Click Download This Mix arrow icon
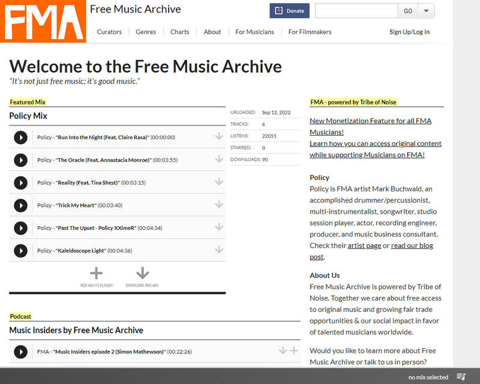The height and width of the screenshot is (384, 480). [142, 273]
